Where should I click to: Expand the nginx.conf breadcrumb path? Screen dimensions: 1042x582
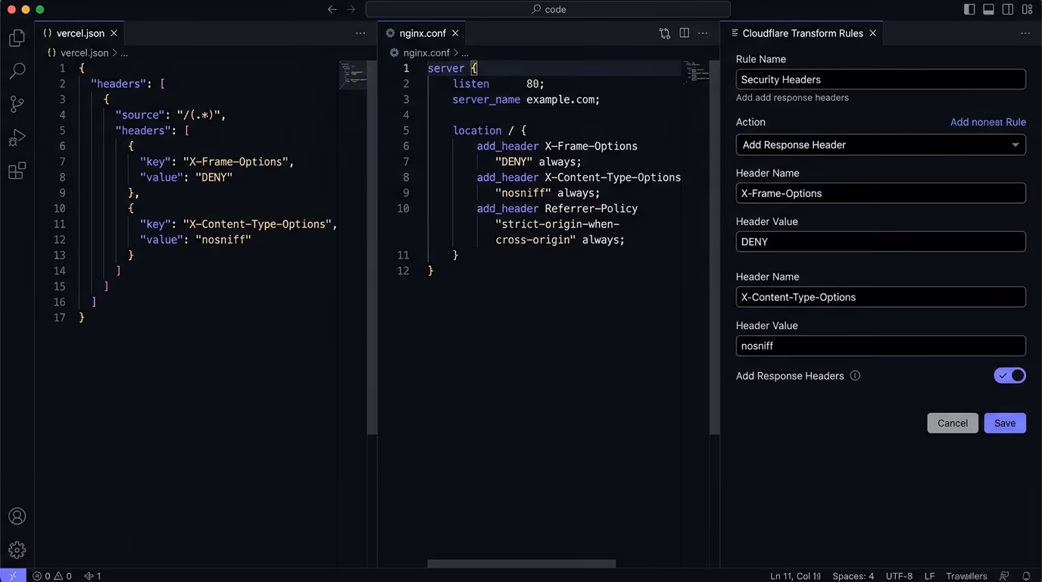[465, 53]
